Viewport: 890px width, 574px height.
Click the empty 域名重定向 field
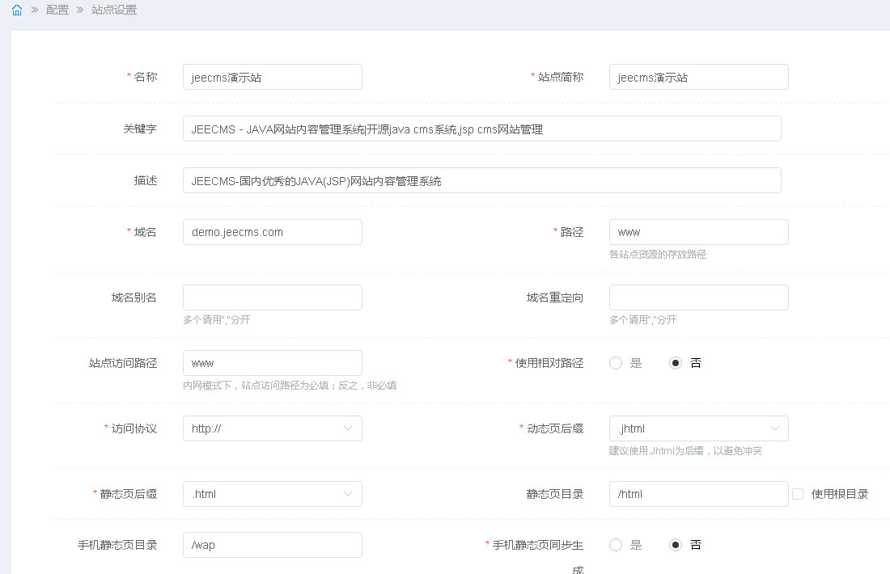[699, 298]
